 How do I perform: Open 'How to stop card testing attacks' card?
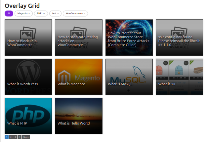(79, 38)
